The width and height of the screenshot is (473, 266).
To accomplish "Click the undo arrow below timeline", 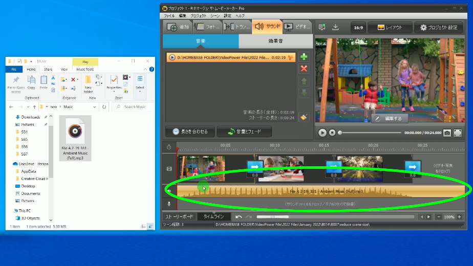I will coord(239,217).
